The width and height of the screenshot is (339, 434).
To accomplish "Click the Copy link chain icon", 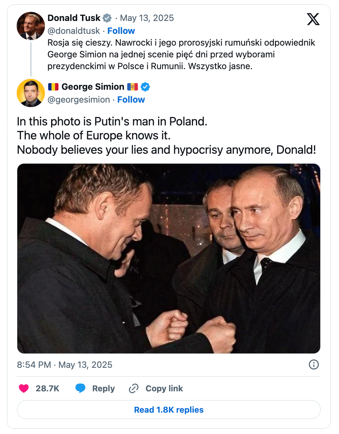I will [133, 388].
